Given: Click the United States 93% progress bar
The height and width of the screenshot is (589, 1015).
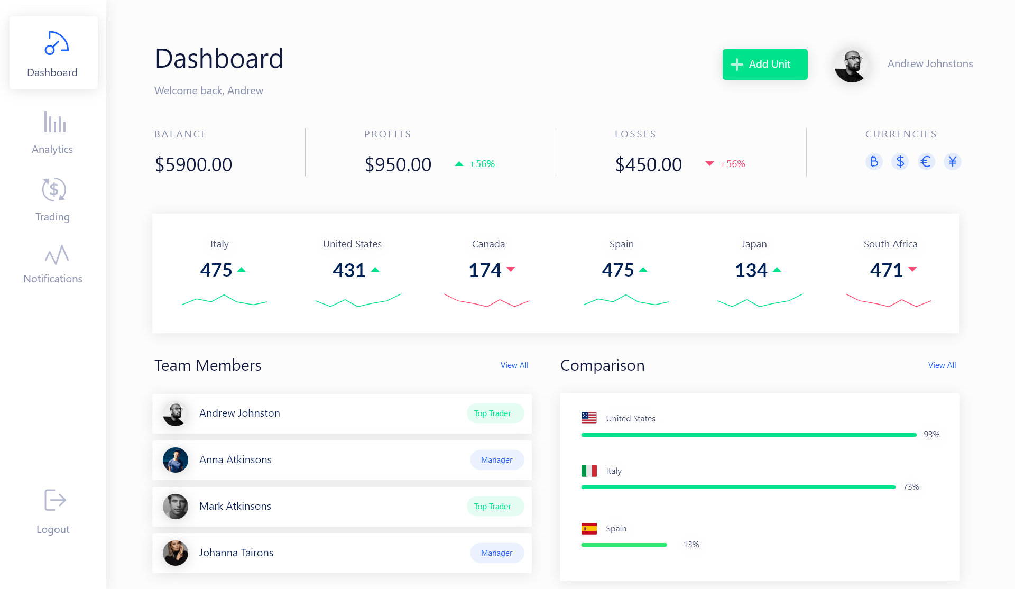Looking at the screenshot, I should (748, 435).
